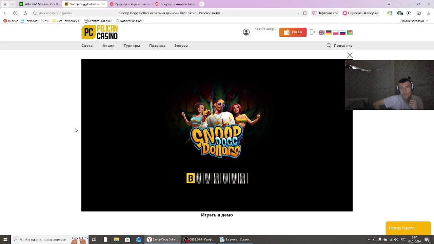The height and width of the screenshot is (244, 434).
Task: Click account email n13997500@ text
Action: (x=265, y=29)
